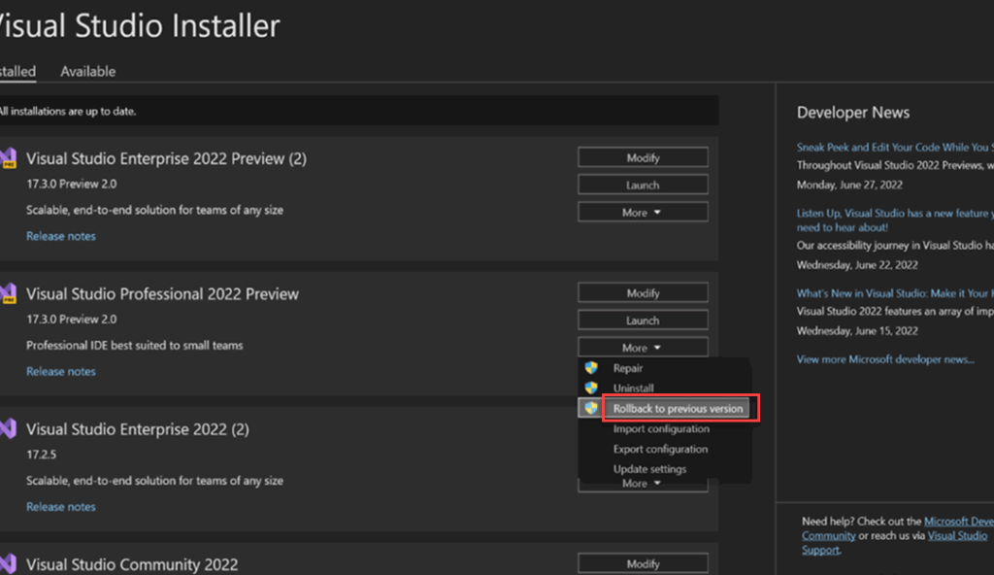Launch Visual Studio Professional 2022 Preview
This screenshot has width=994, height=575.
[x=643, y=320]
